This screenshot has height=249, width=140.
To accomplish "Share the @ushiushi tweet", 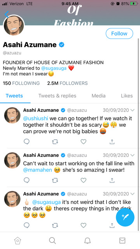I will point(112,142).
